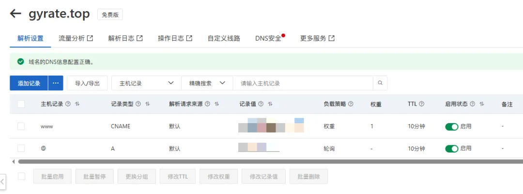Viewport: 523px width, 194px height.
Task: Click the 免费版 badge next to domain name
Action: pos(110,15)
